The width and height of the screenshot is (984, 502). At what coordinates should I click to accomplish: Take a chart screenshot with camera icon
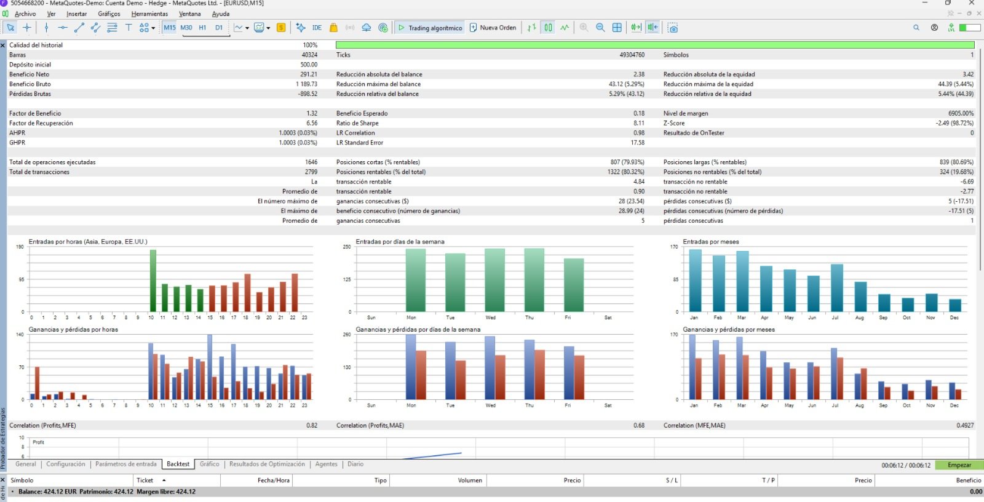(x=673, y=28)
